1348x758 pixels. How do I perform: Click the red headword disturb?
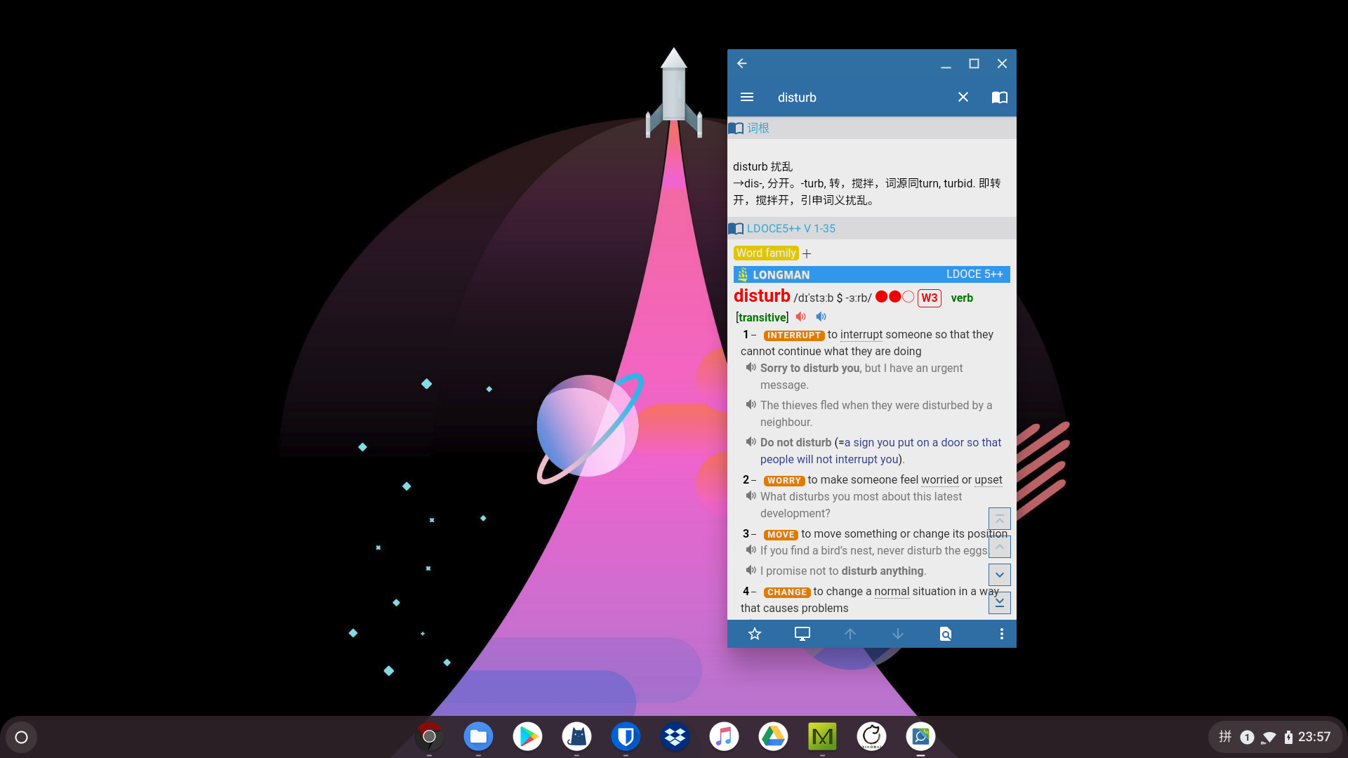click(x=762, y=296)
